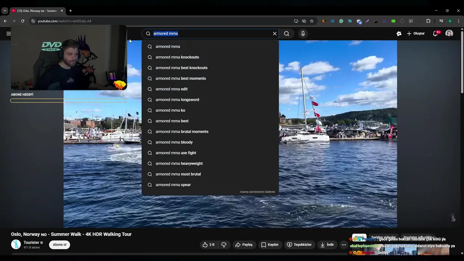Image resolution: width=464 pixels, height=261 pixels.
Task: Select suggestion 'armored mma best knockouts'
Action: click(x=210, y=68)
